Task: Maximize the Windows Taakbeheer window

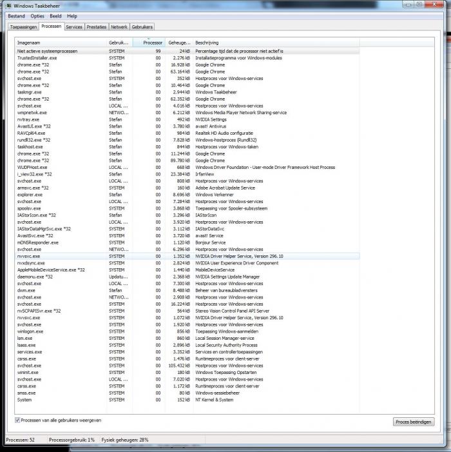Action: pos(419,4)
